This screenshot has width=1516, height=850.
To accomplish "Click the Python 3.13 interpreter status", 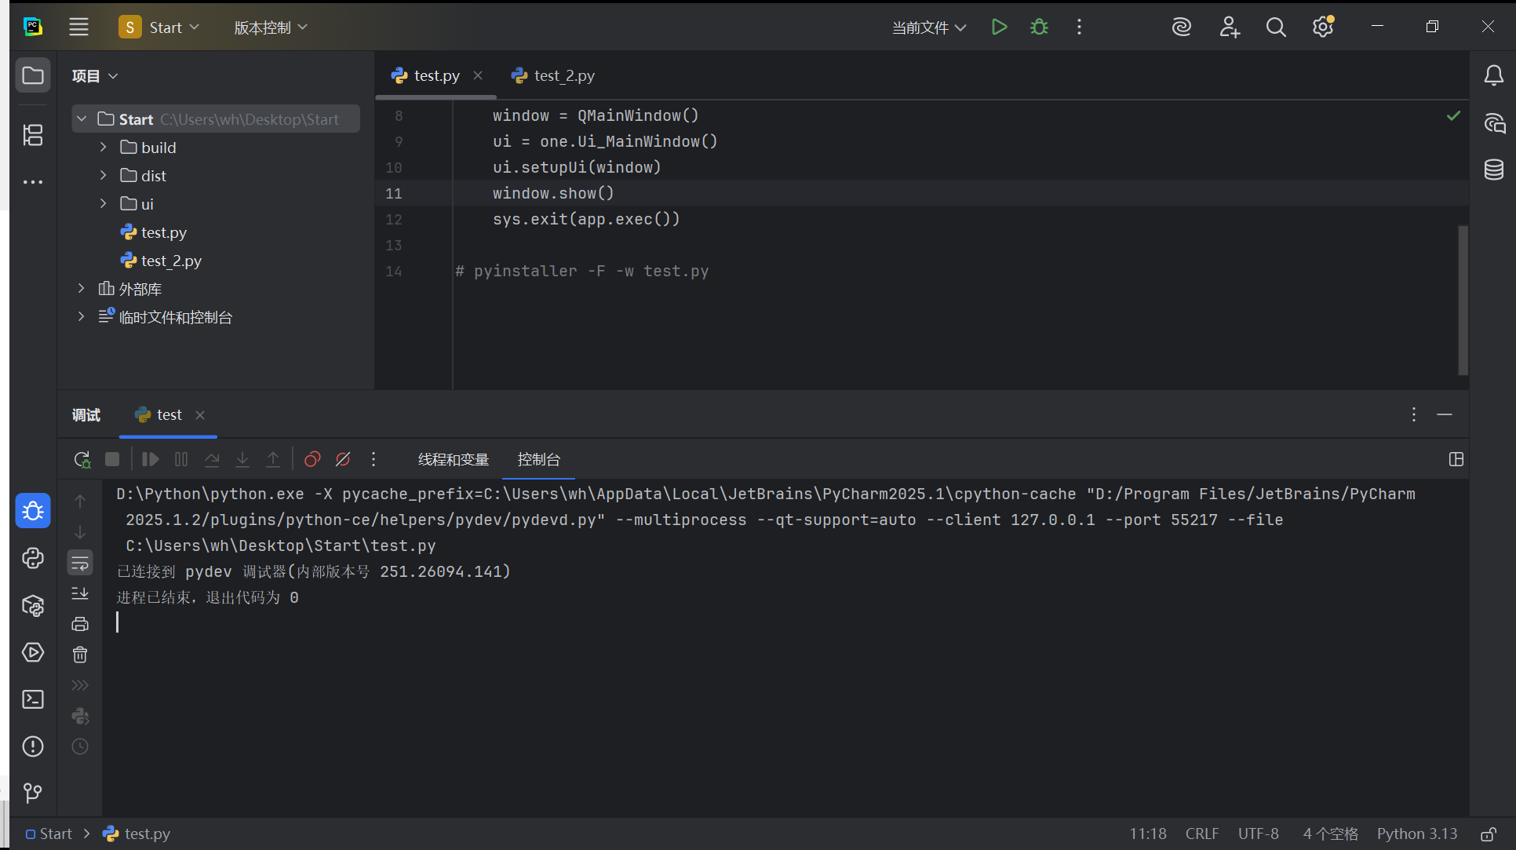I will [1416, 834].
